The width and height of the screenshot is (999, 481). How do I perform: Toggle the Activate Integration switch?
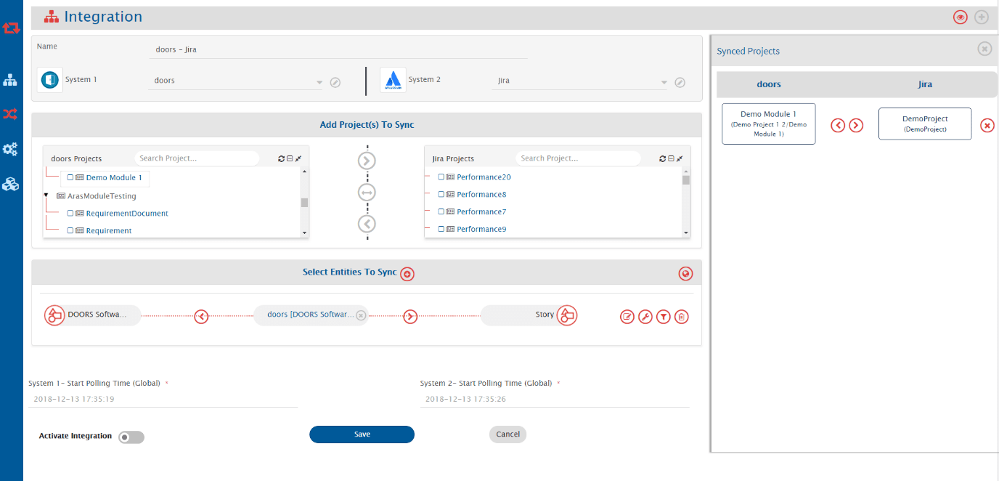(131, 437)
